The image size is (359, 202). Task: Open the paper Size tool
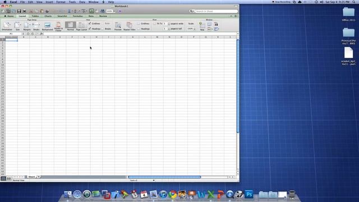tap(17, 26)
